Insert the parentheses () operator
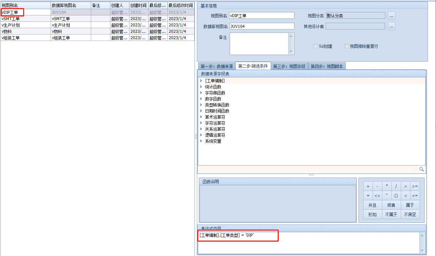 pyautogui.click(x=396, y=196)
